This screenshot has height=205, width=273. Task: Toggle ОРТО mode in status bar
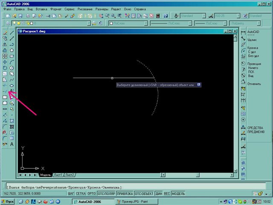91,193
